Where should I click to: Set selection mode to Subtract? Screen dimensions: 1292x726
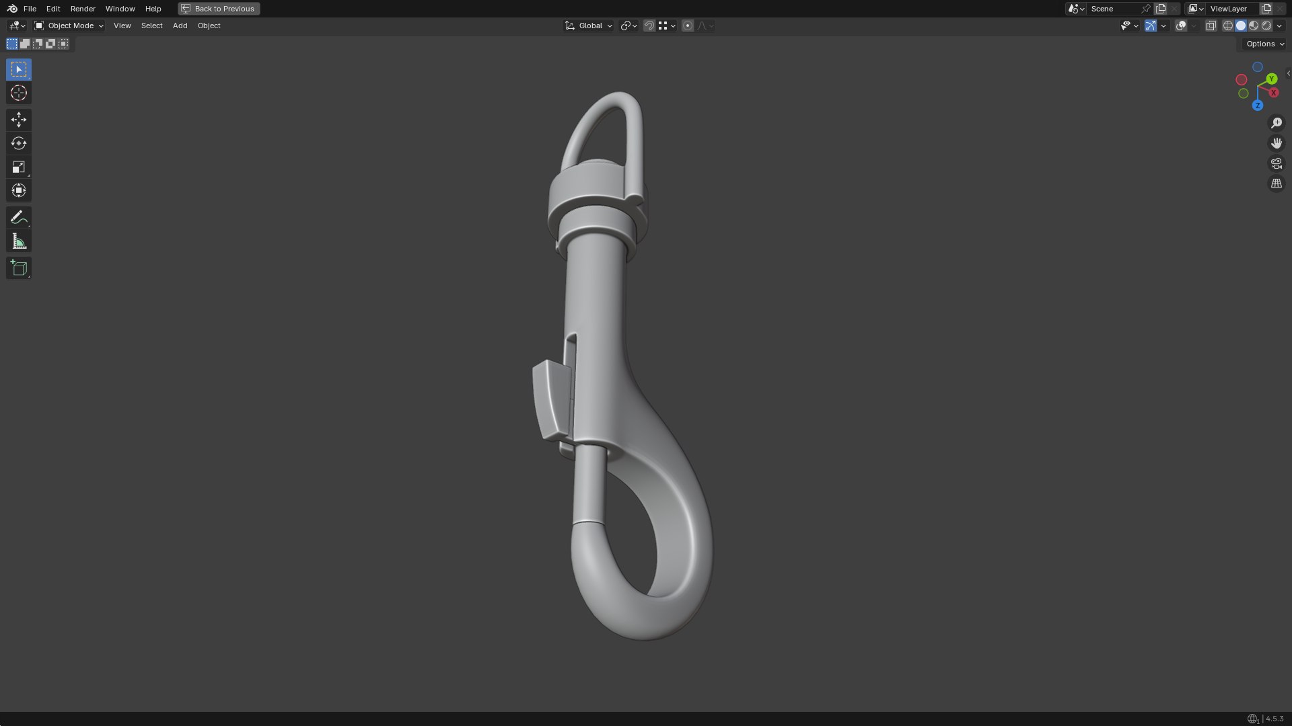(x=38, y=44)
